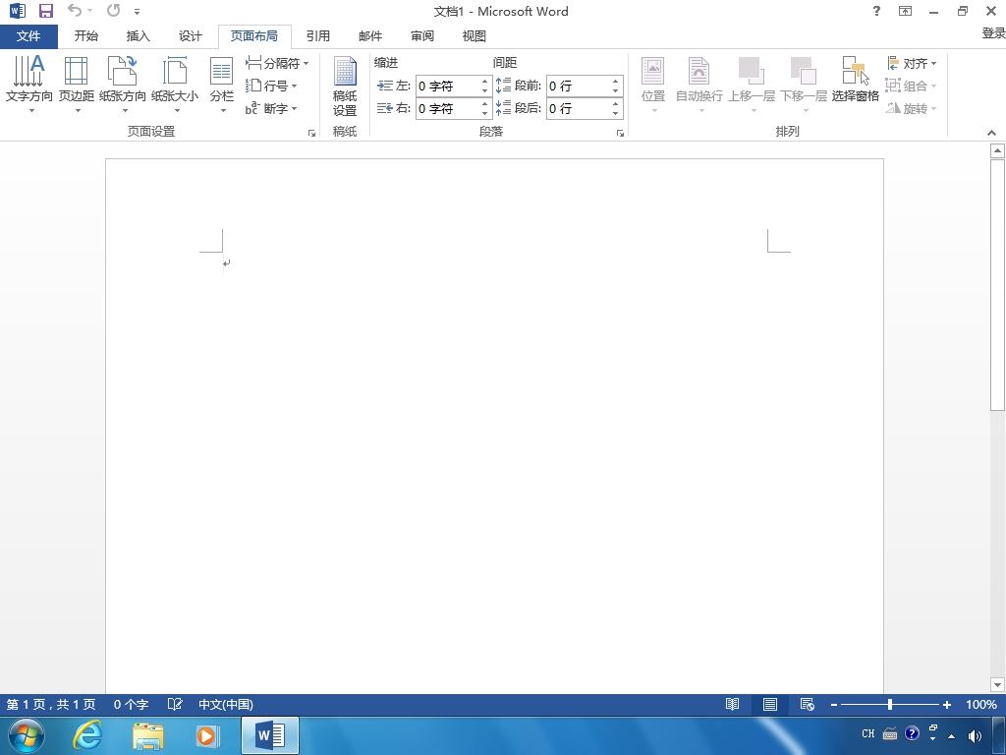Open Customize Quick Access Toolbar dropdown
This screenshot has height=755, width=1006.
coord(137,12)
